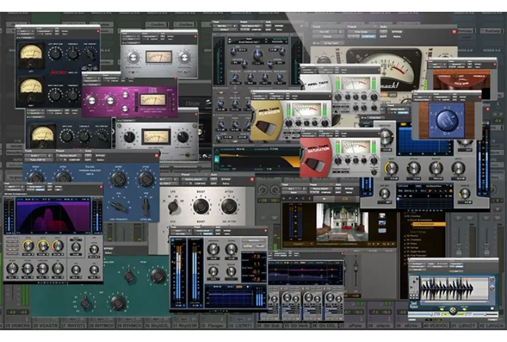Toggle Bypass in the Maxim limiter header
507x342 pixels.
tap(227, 231)
